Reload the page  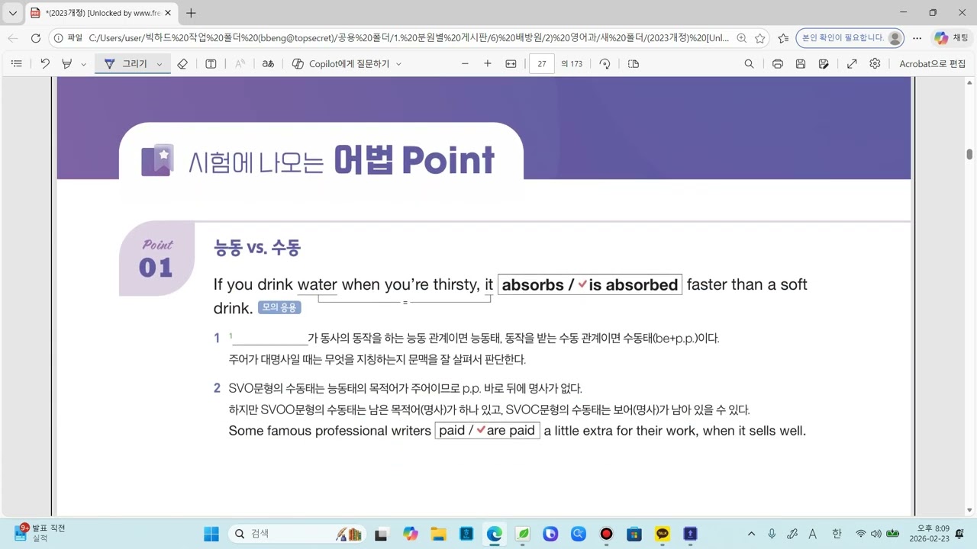[x=35, y=38]
